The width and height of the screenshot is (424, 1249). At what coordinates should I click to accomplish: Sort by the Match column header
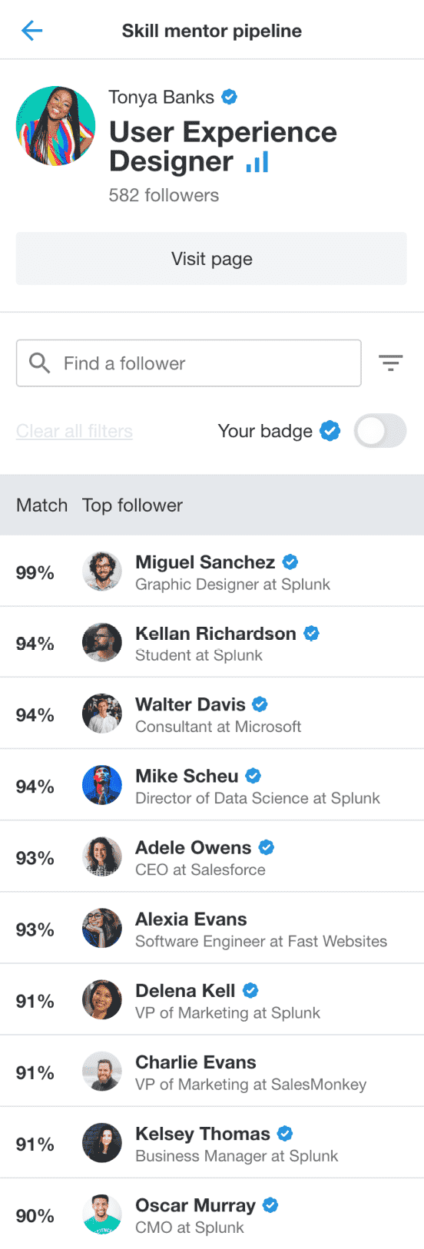pyautogui.click(x=41, y=505)
